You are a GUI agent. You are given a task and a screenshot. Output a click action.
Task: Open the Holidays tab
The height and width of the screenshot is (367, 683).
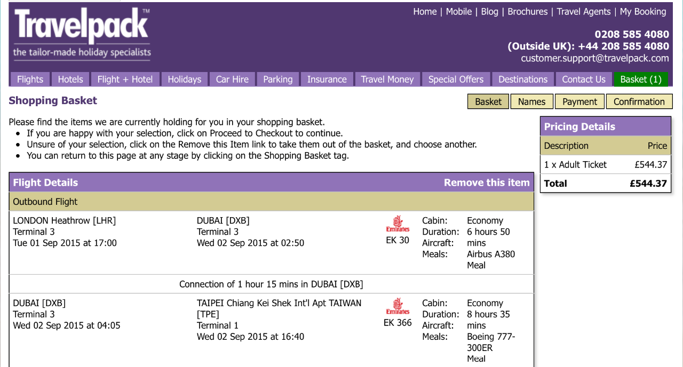point(185,79)
